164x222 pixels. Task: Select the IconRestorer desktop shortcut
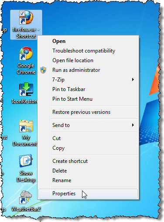click(x=24, y=93)
